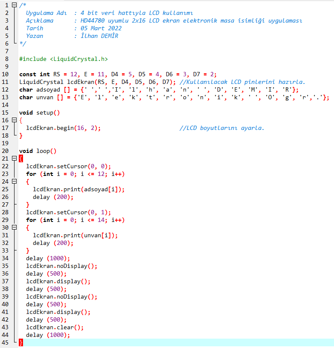Place the cursor on '#include <LiquidCrystal.h>'
This screenshot has height=348, width=334.
coord(63,59)
